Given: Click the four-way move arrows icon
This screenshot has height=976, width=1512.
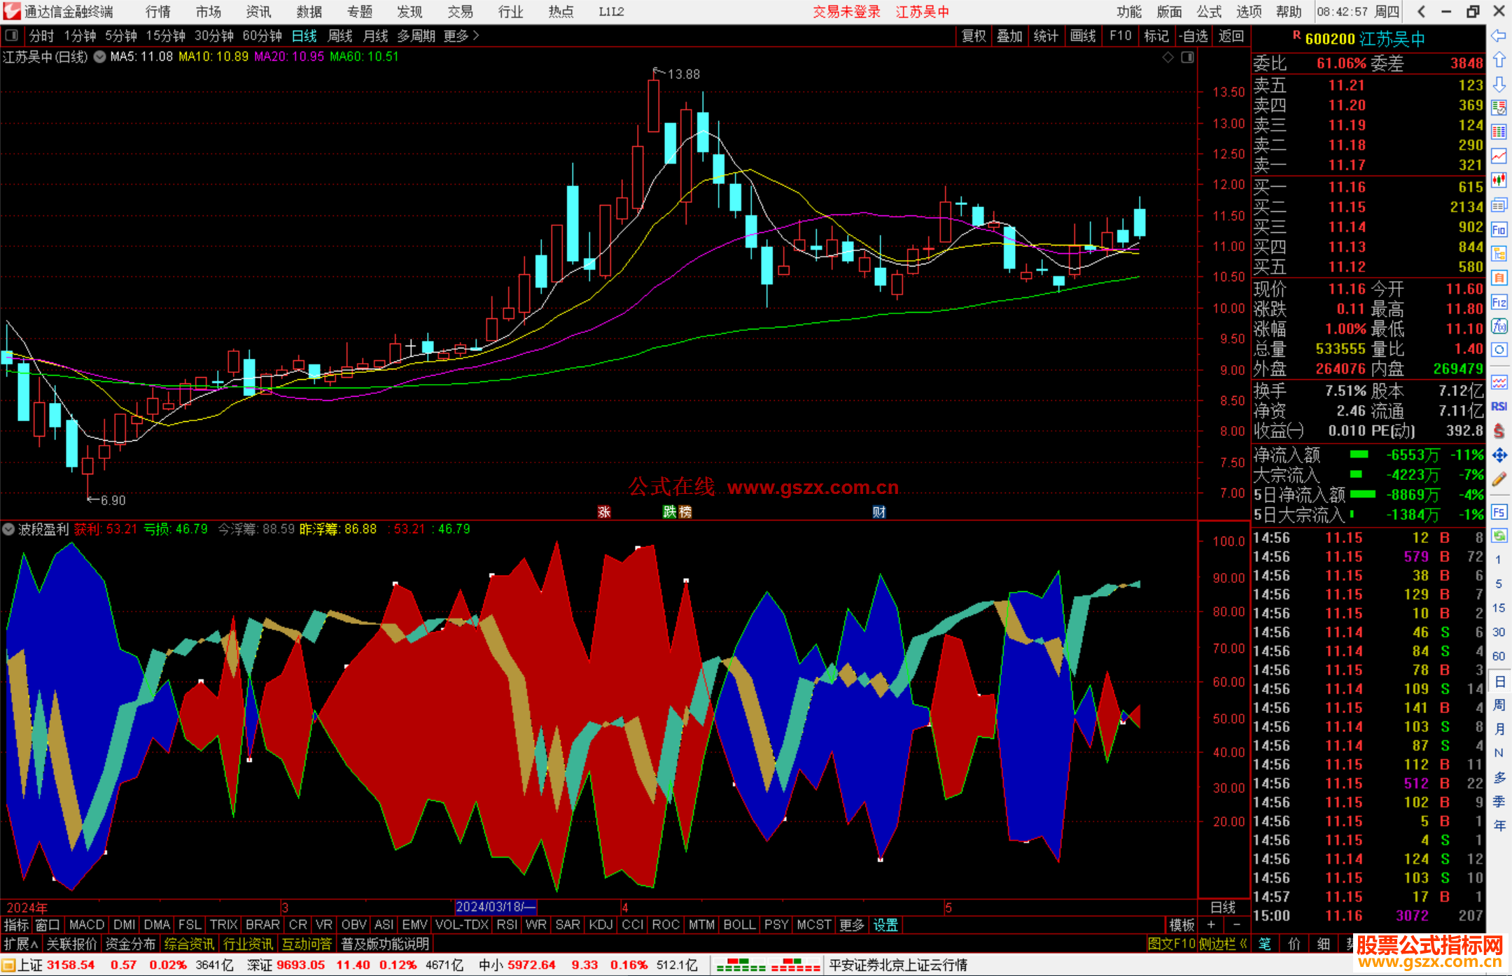Looking at the screenshot, I should (1499, 455).
